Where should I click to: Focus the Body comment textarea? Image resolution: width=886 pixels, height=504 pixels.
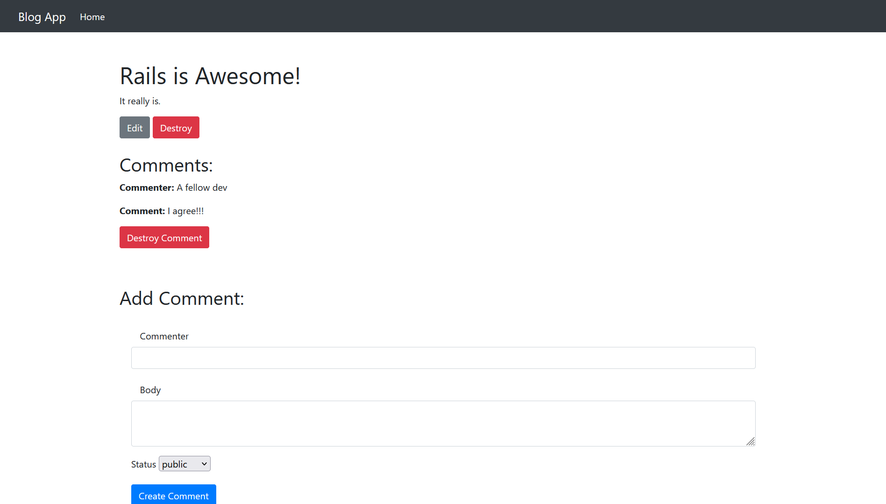(x=443, y=423)
